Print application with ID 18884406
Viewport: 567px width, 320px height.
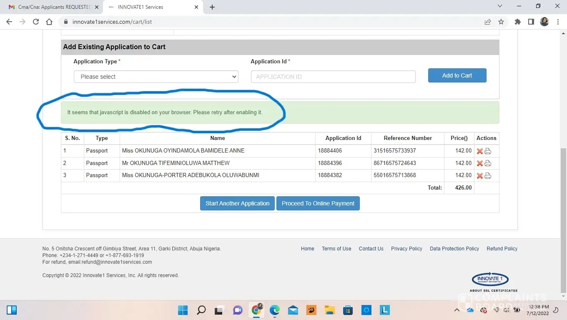488,151
